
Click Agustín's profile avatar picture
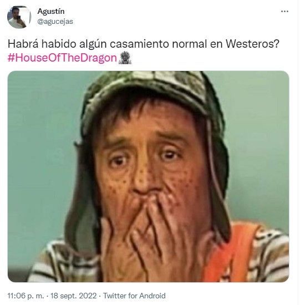19,17
